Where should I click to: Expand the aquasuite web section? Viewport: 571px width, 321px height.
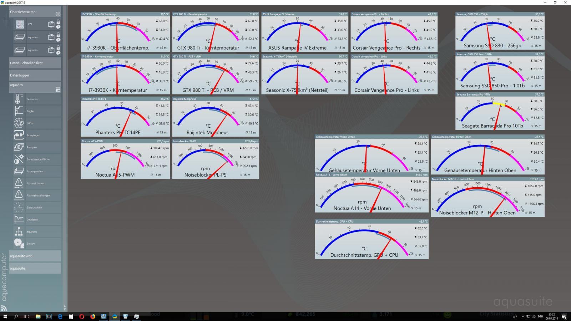(x=35, y=256)
